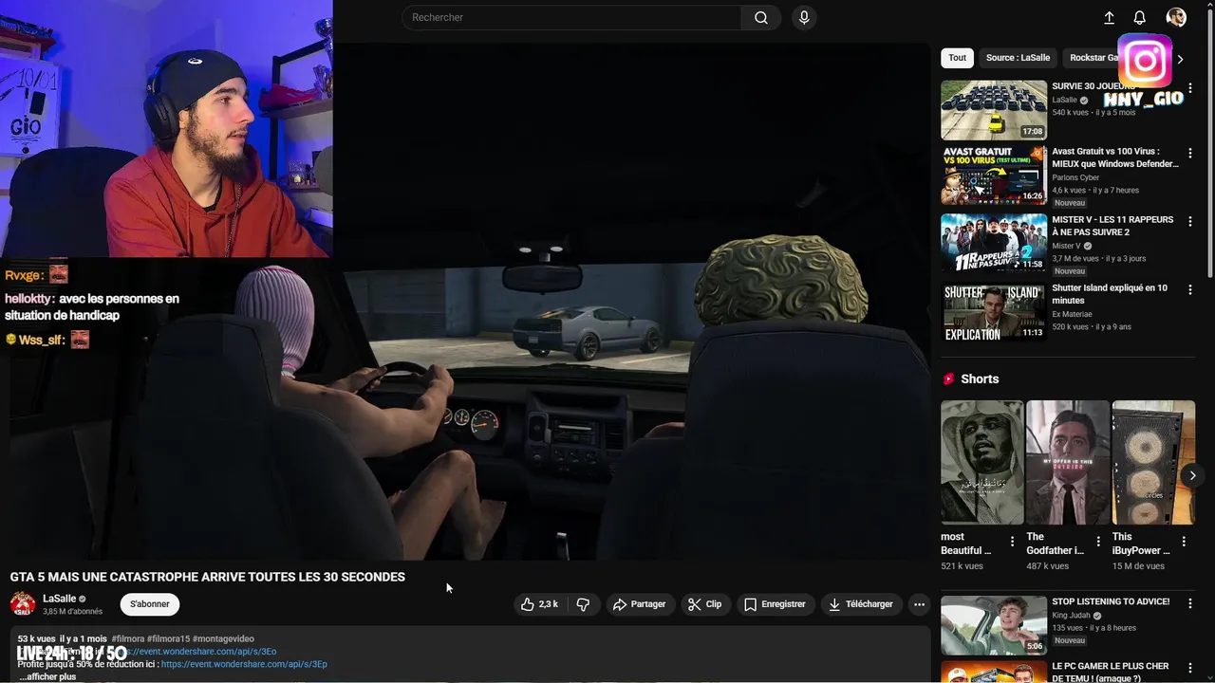
Task: Click the Partager share button
Action: [640, 604]
